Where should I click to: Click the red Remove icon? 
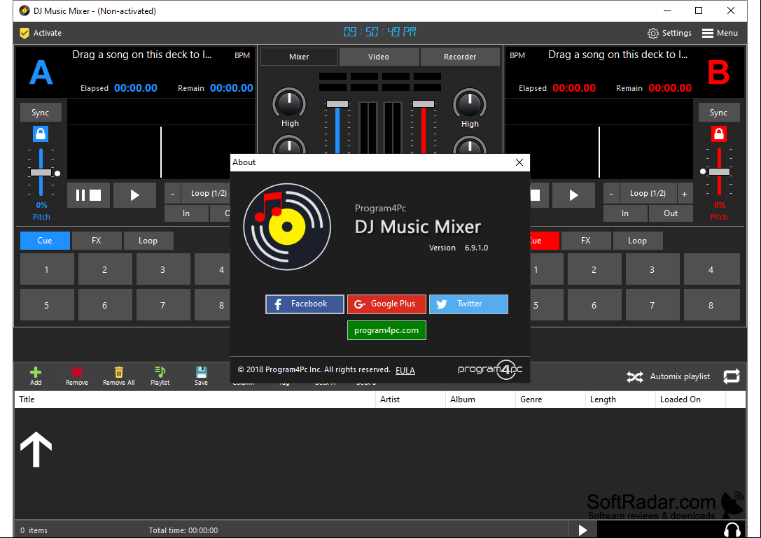[77, 372]
